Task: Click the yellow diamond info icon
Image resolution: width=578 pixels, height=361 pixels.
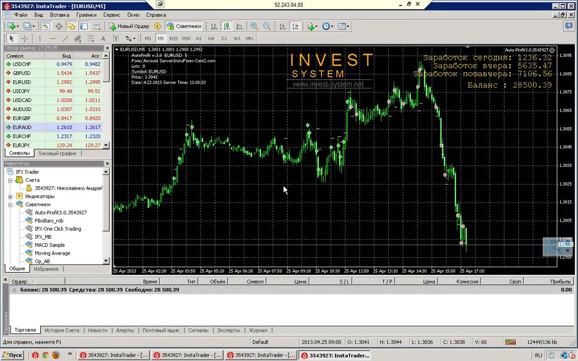Action: click(x=158, y=26)
